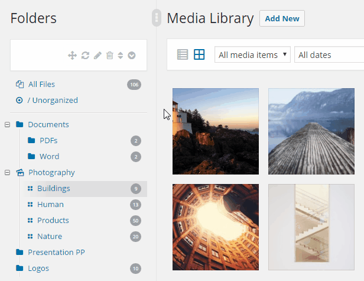Switch to list view mode
This screenshot has height=281, width=364.
pyautogui.click(x=183, y=54)
